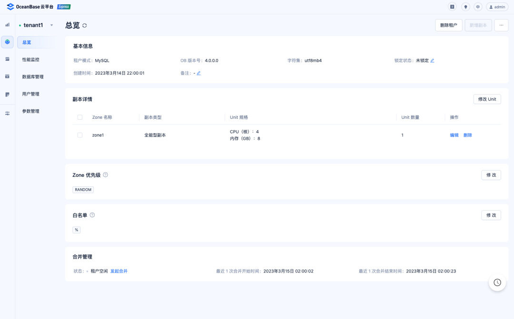Screen dimensions: 514x319
Task: Modify 白名单 via 修改 button
Action: (x=491, y=215)
